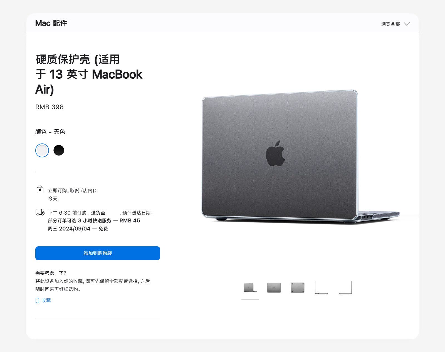
Task: Click the main MacBook case product image
Action: coord(301,157)
